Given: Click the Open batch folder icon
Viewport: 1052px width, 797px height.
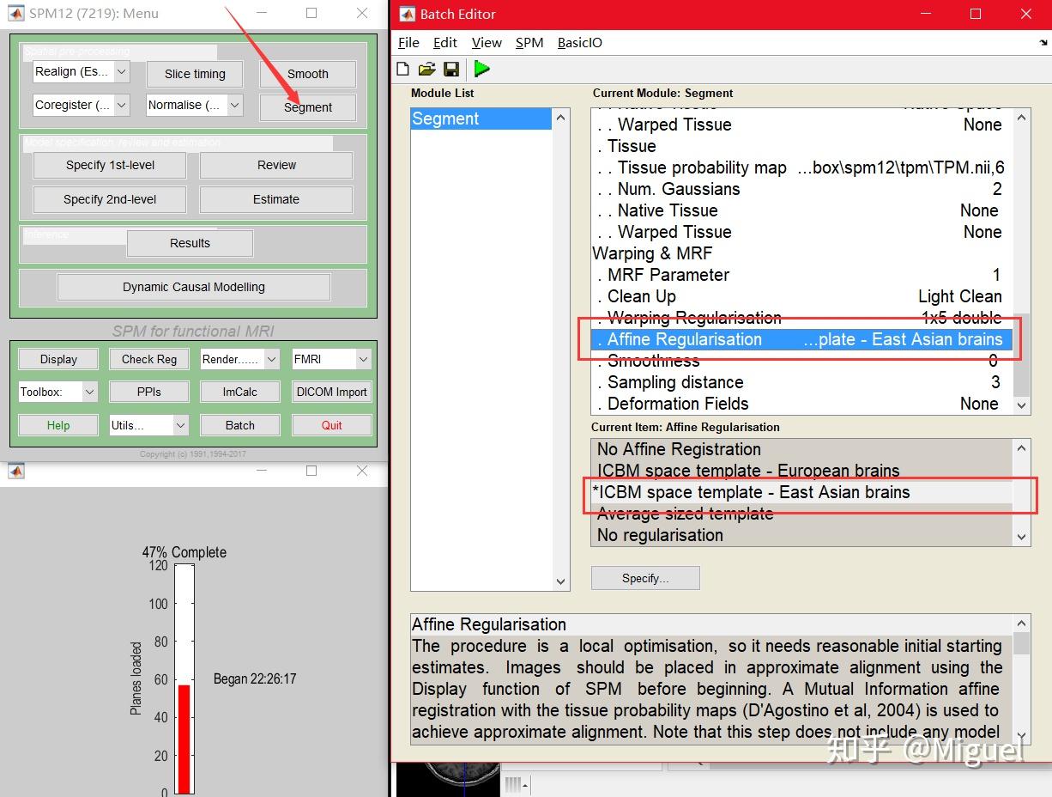Looking at the screenshot, I should (426, 70).
